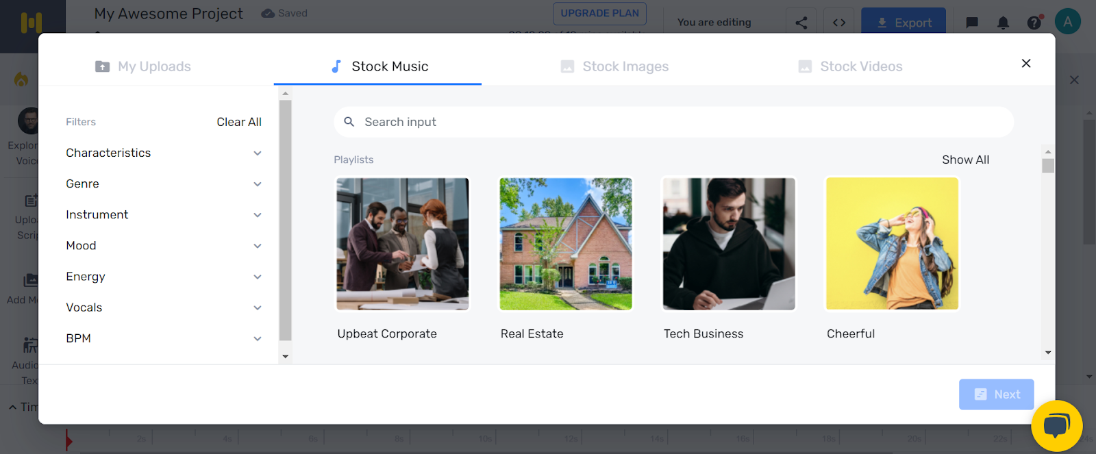Expand the Vocals filter

click(164, 307)
